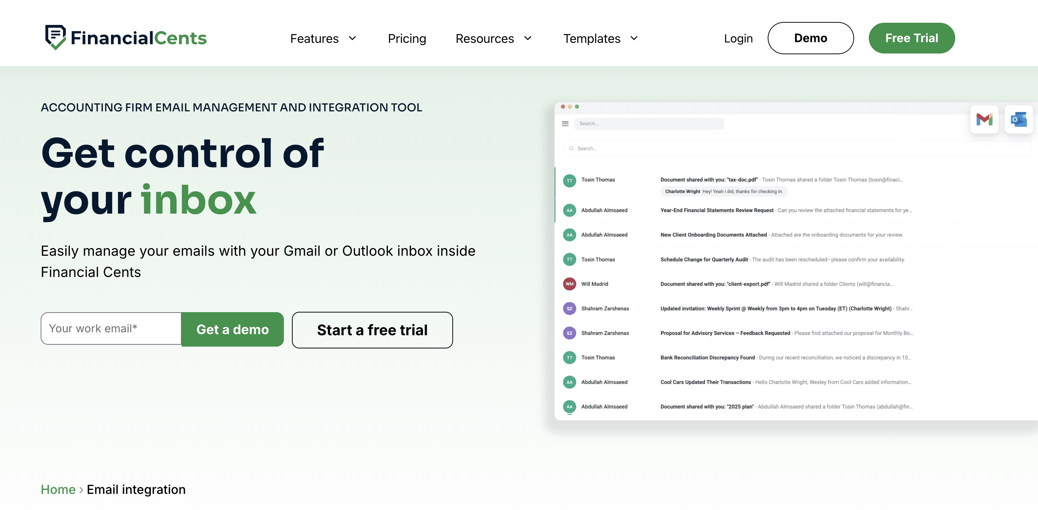Open the tax-doc.pdf email subject
Screen dimensions: 1038x510
[x=709, y=180]
